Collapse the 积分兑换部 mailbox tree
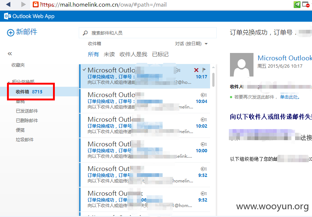Image resolution: width=312 pixels, height=217 pixels. pyautogui.click(x=9, y=82)
